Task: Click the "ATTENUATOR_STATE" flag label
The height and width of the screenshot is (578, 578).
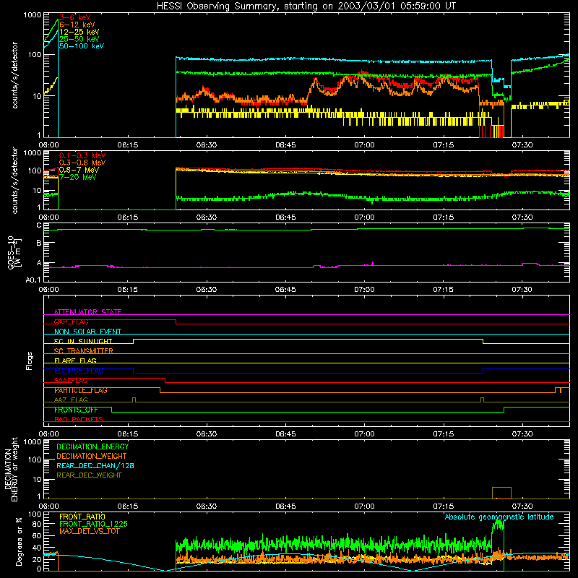Action: click(87, 312)
